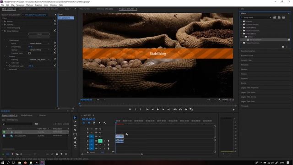Image resolution: width=293 pixels, height=165 pixels.
Task: Step back one frame
Action: (x=152, y=110)
